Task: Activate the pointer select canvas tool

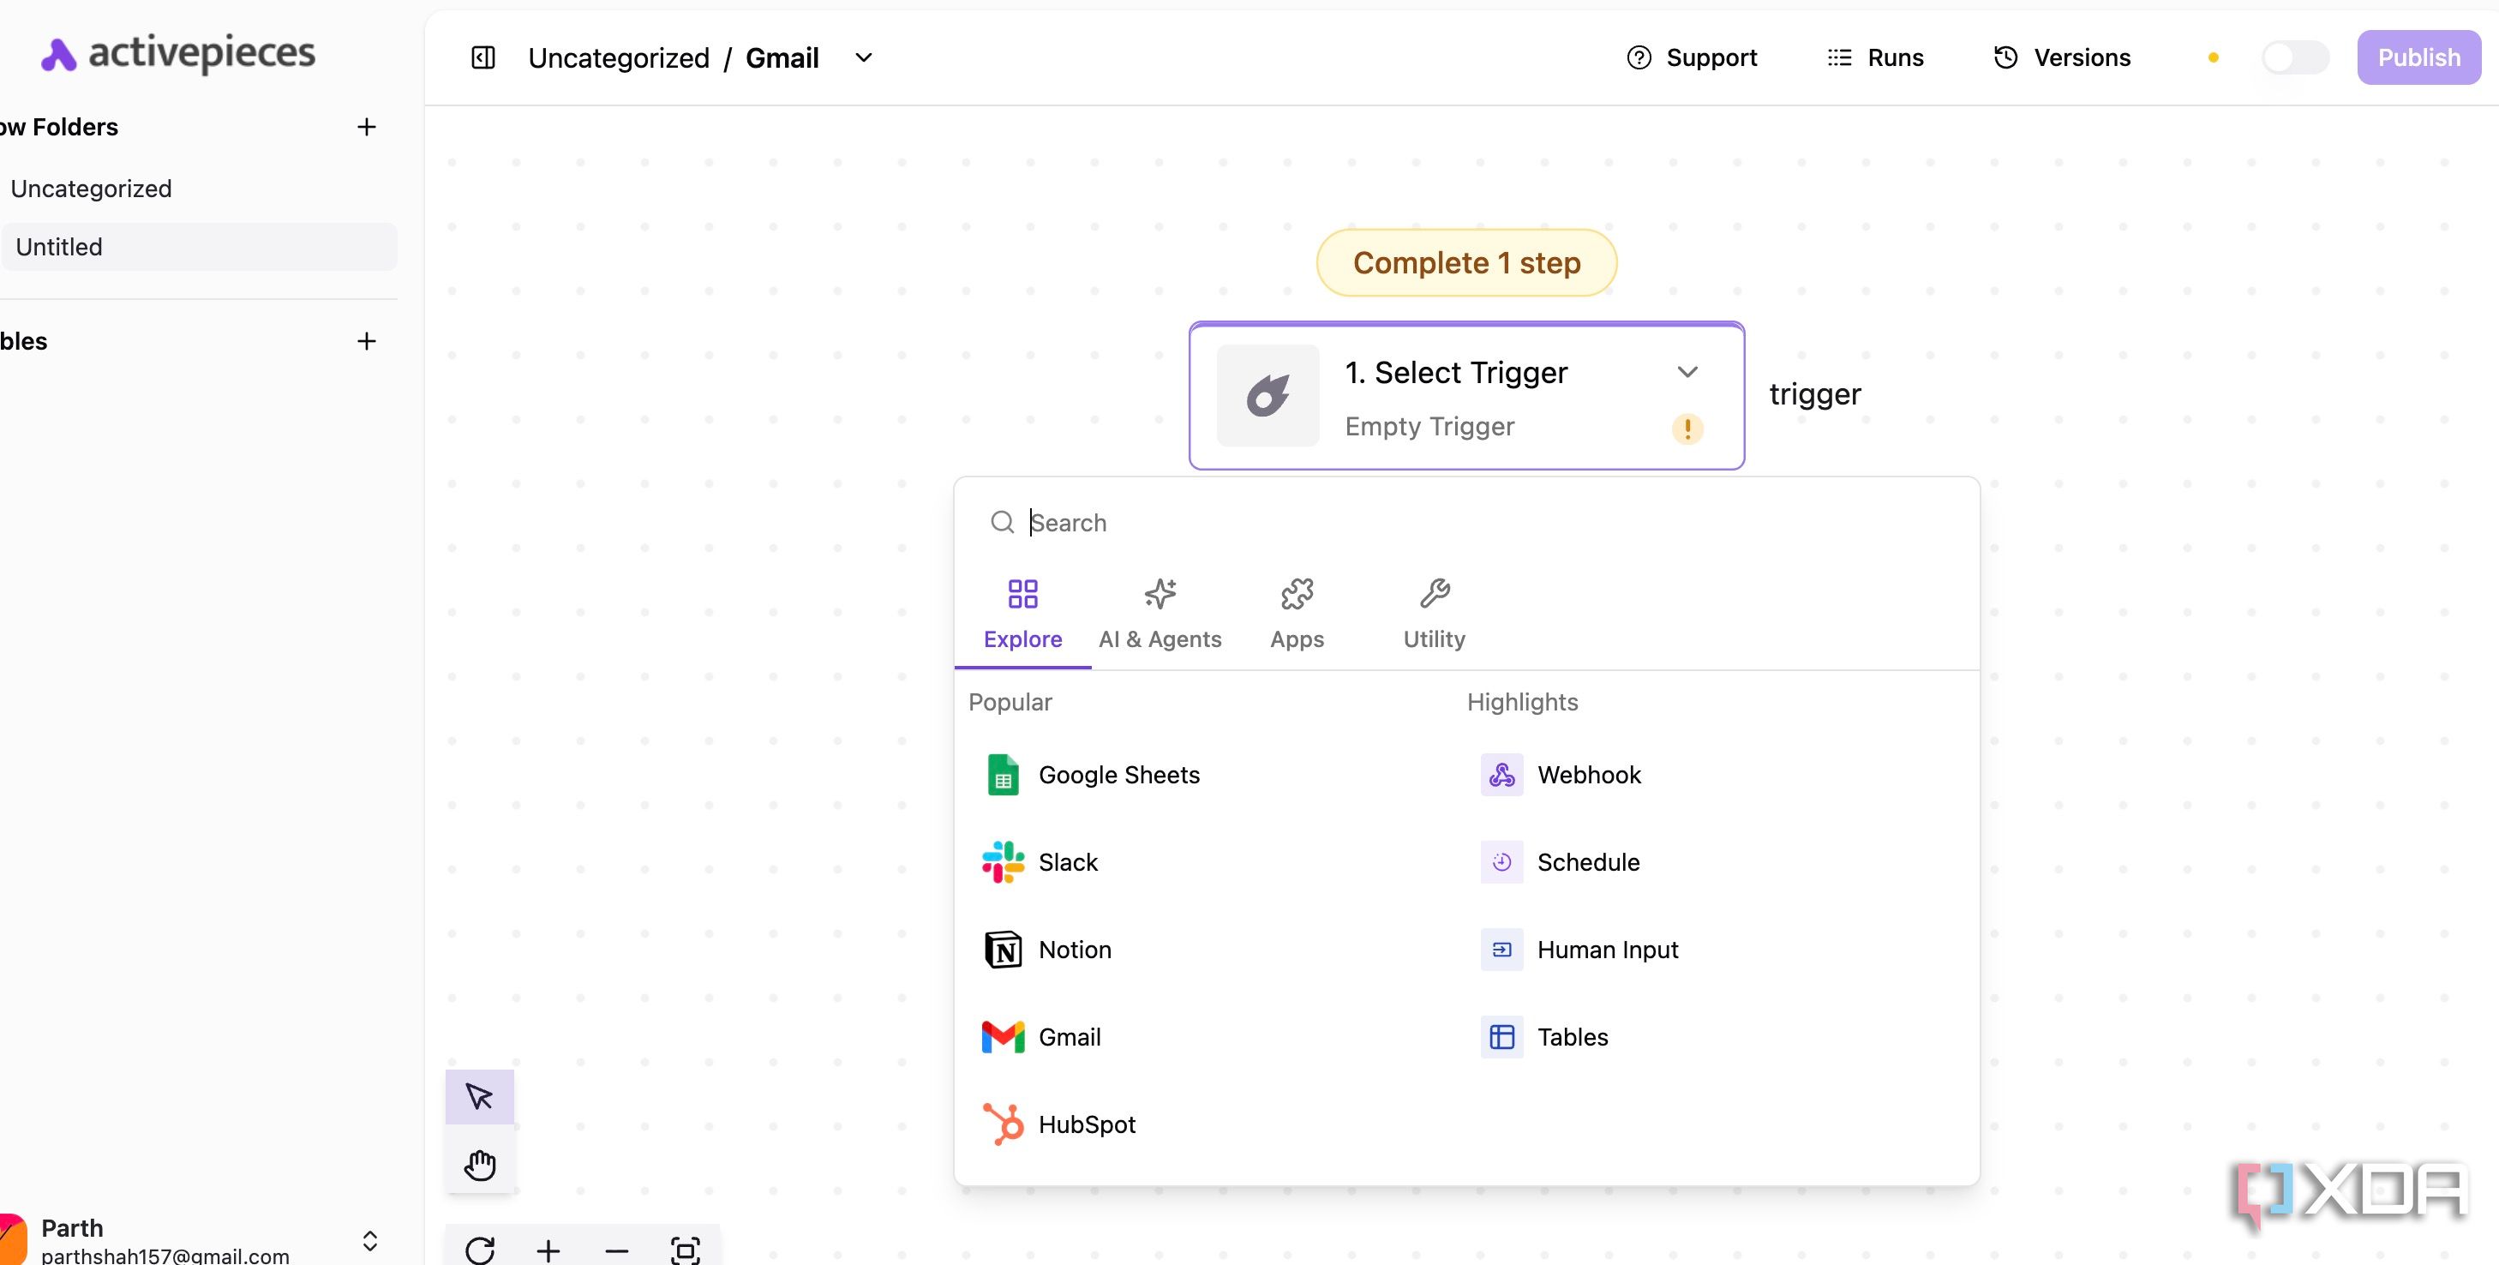Action: pos(479,1097)
